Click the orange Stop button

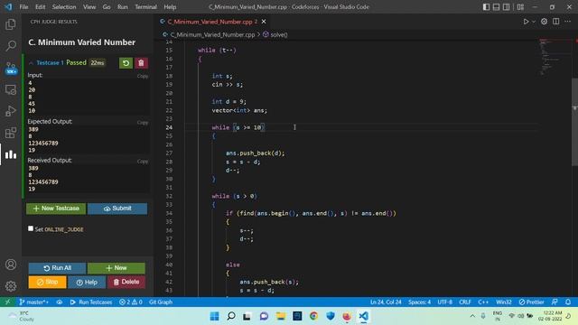pyautogui.click(x=48, y=282)
